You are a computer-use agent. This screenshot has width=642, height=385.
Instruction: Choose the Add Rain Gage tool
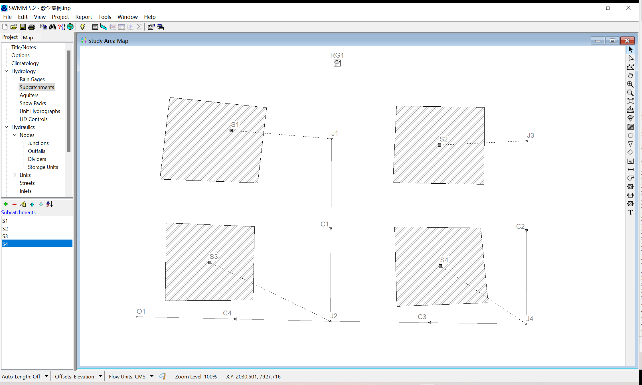pyautogui.click(x=630, y=118)
